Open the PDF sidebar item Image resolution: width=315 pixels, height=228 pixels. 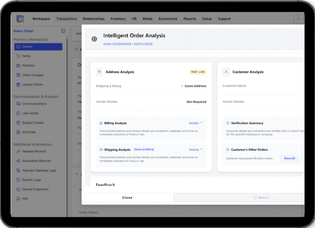point(26,199)
